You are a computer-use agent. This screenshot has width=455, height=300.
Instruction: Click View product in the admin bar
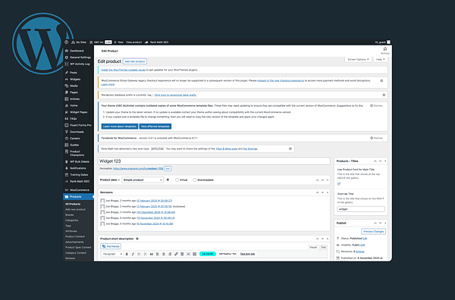click(x=133, y=42)
